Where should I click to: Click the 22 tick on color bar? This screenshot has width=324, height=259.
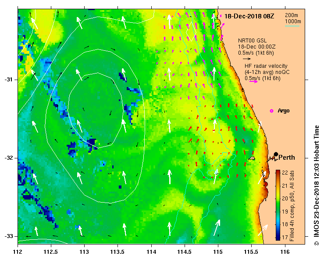point(285,173)
